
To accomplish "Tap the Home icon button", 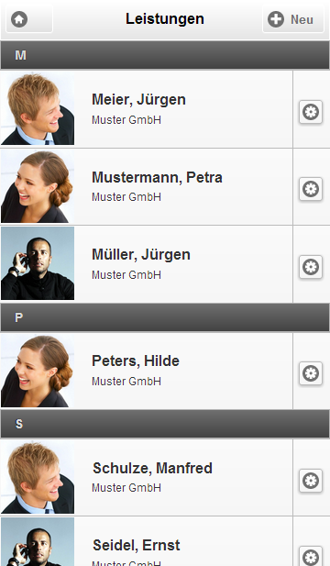I will [29, 19].
